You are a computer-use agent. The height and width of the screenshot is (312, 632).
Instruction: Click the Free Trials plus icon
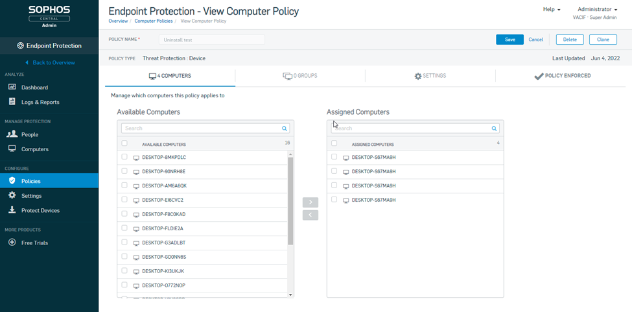[x=12, y=243]
